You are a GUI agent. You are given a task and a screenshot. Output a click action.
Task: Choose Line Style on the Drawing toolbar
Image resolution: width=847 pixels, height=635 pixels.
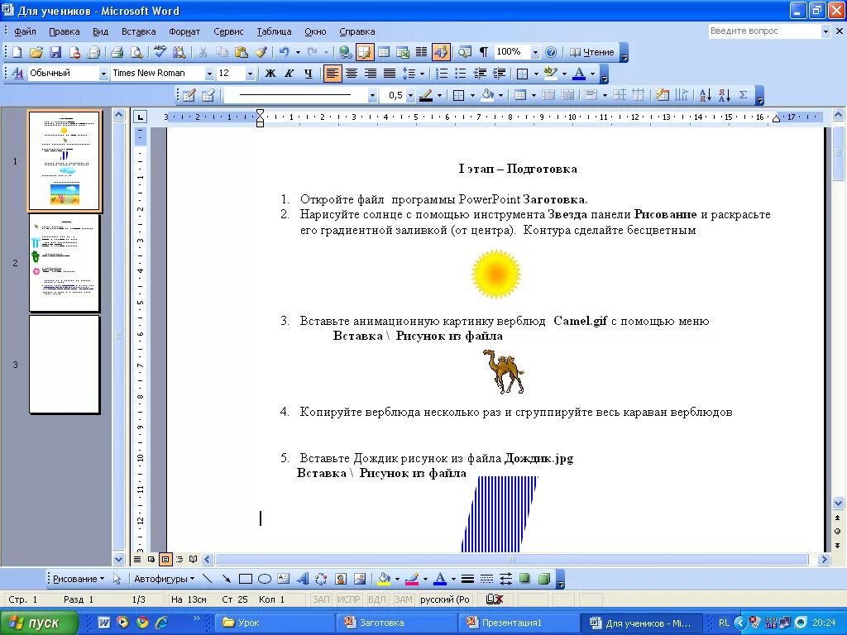(x=468, y=579)
